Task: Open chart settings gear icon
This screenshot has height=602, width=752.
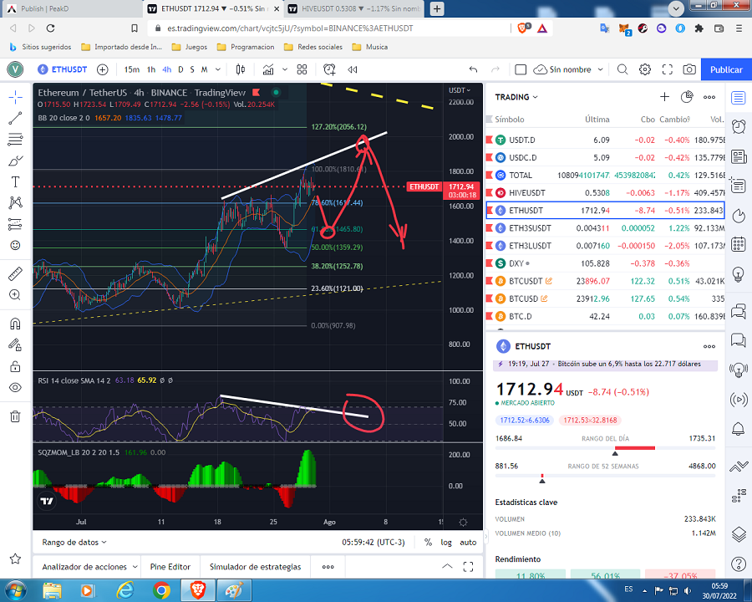Action: pos(645,69)
